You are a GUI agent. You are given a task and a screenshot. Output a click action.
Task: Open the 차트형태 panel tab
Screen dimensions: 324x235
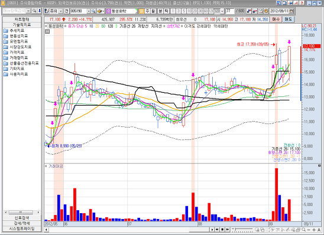[x=22, y=19]
